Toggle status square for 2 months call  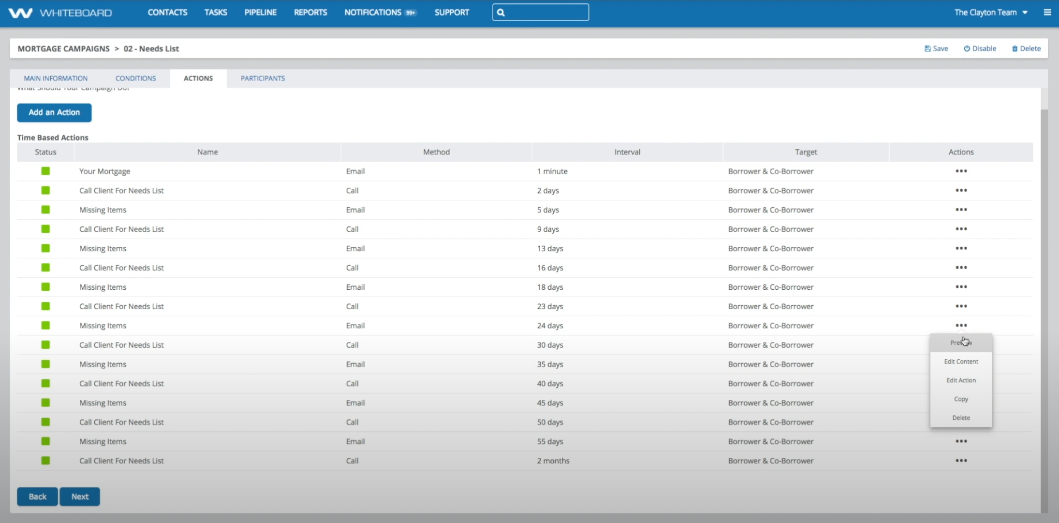[x=45, y=461]
